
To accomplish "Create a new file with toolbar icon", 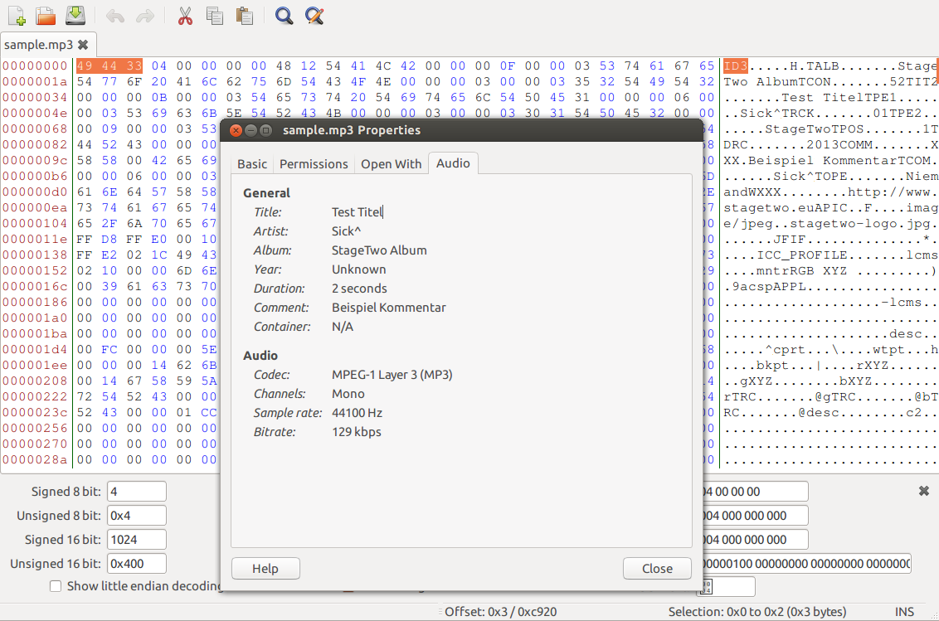I will click(x=17, y=15).
